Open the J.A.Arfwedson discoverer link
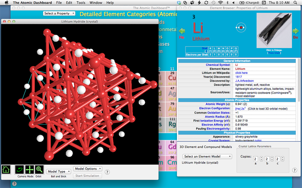The width and height of the screenshot is (302, 188). coord(245,81)
